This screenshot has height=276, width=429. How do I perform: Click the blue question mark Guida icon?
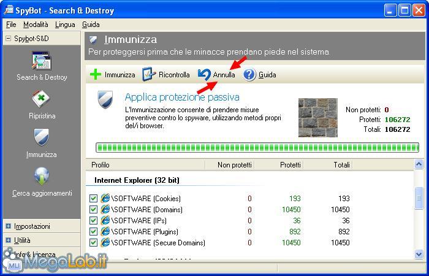click(x=249, y=74)
